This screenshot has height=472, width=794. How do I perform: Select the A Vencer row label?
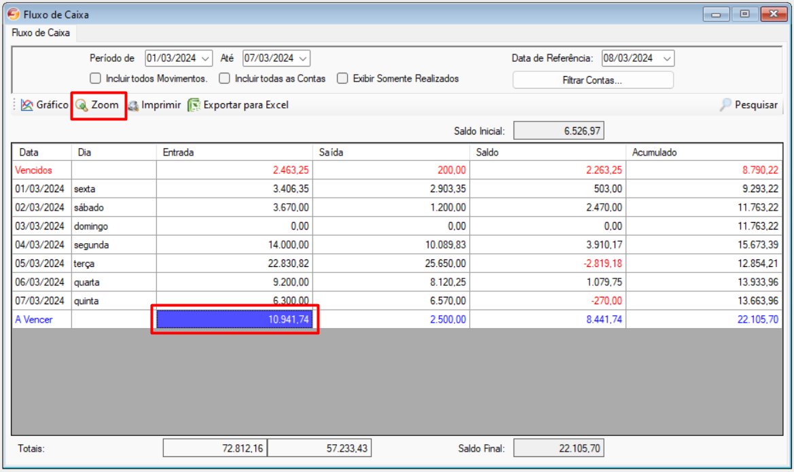click(33, 320)
